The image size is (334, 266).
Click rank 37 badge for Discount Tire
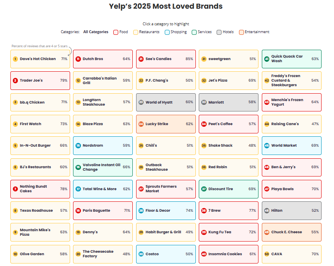pos(204,189)
